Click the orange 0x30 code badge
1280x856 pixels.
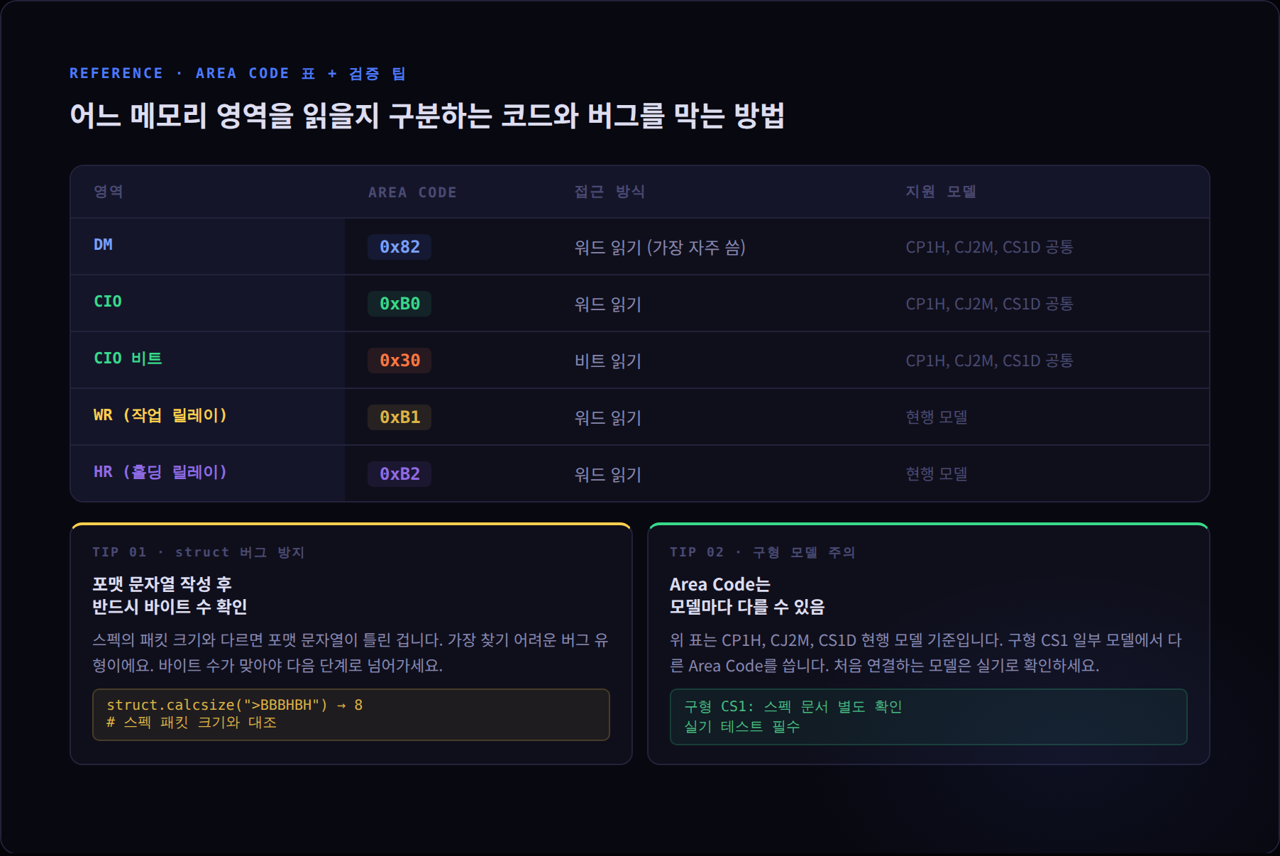click(x=399, y=361)
